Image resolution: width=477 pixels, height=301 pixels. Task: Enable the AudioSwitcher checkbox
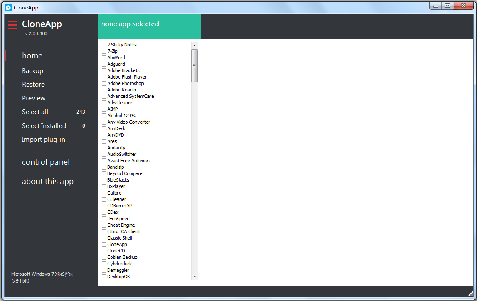(x=104, y=155)
